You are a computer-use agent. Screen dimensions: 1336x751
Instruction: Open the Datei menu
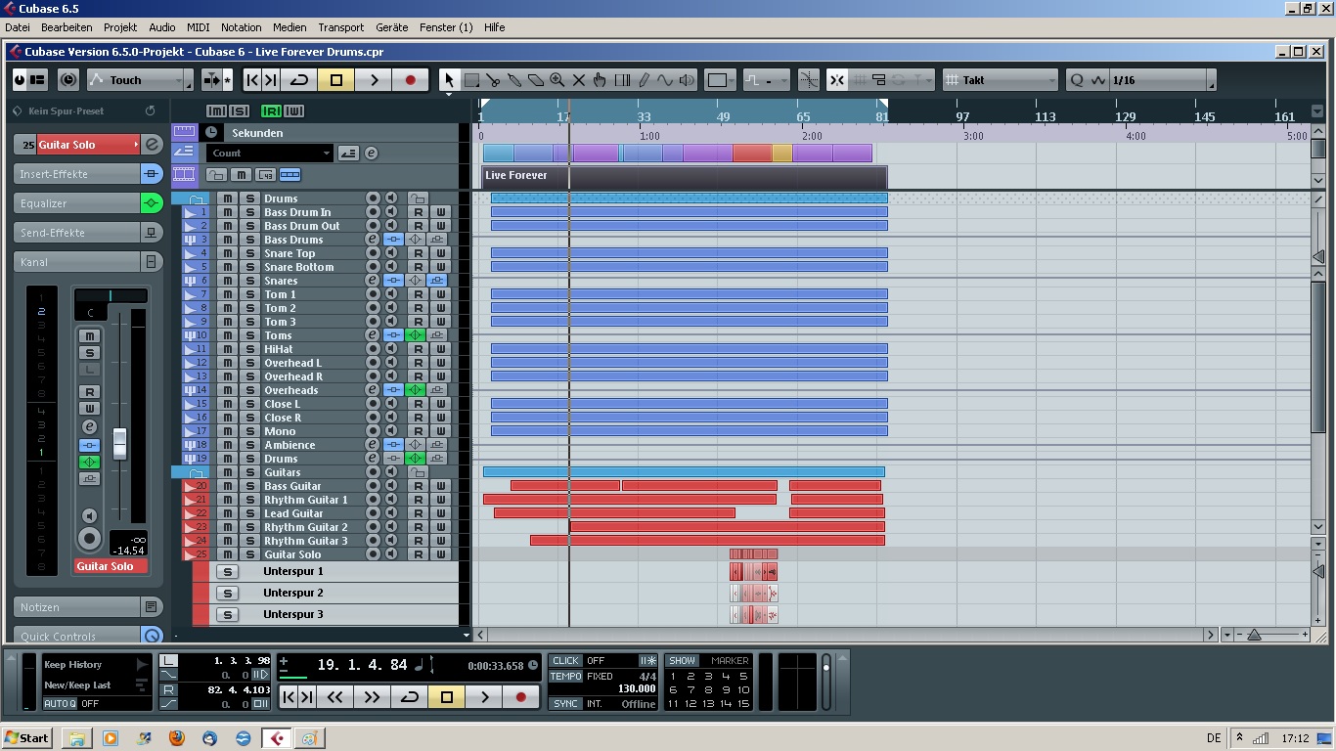[18, 27]
